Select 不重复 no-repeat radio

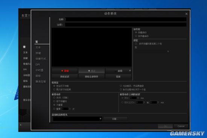54,105
